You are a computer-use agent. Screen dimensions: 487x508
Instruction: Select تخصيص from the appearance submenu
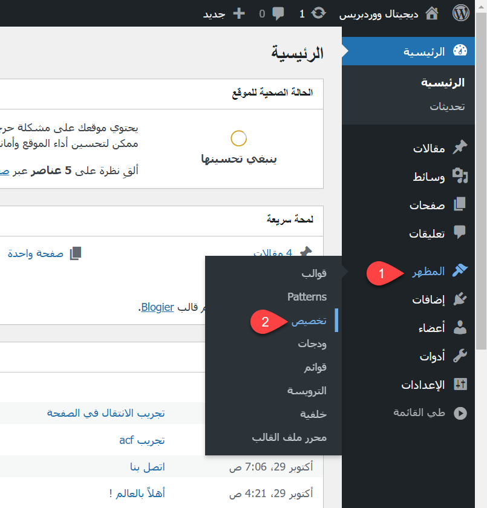point(309,321)
